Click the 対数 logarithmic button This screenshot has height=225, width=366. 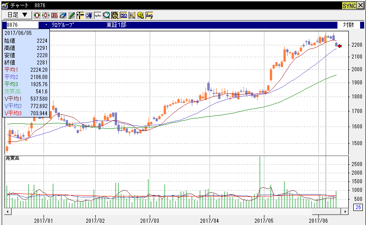point(348,25)
